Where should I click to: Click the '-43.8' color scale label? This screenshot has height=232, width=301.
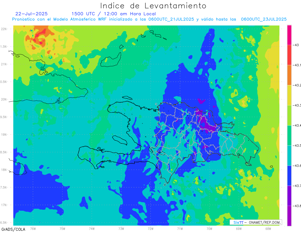coord(297,206)
